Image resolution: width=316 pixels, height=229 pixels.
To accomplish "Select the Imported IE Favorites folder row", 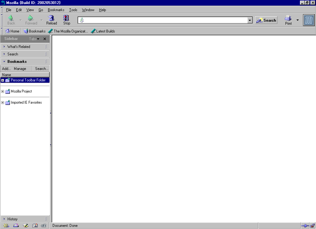I will (25, 102).
